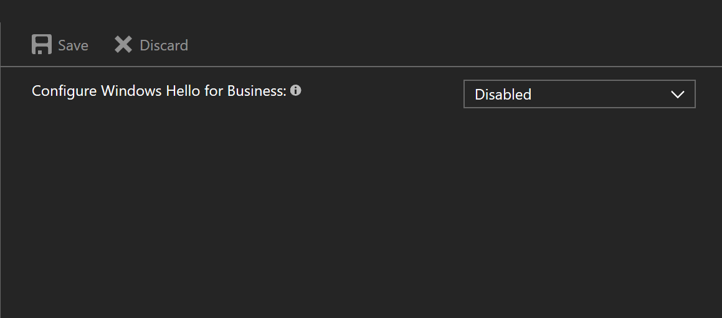Viewport: 722px width, 318px height.
Task: Click the 'Disabled' value text in combo box
Action: click(503, 95)
